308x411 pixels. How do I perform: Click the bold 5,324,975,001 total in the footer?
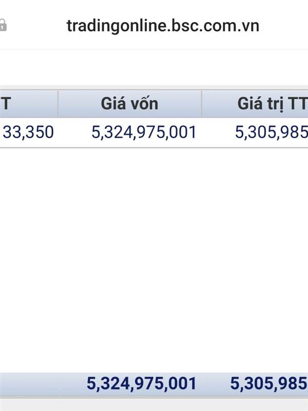(x=142, y=383)
